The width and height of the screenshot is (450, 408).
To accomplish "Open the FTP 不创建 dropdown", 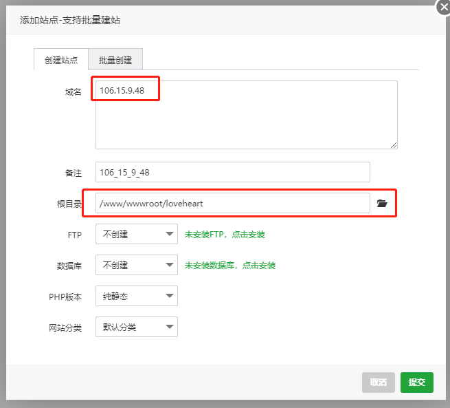I will (x=136, y=235).
